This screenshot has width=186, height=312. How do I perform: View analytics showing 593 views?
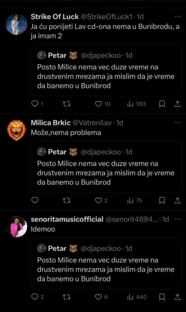pyautogui.click(x=136, y=104)
